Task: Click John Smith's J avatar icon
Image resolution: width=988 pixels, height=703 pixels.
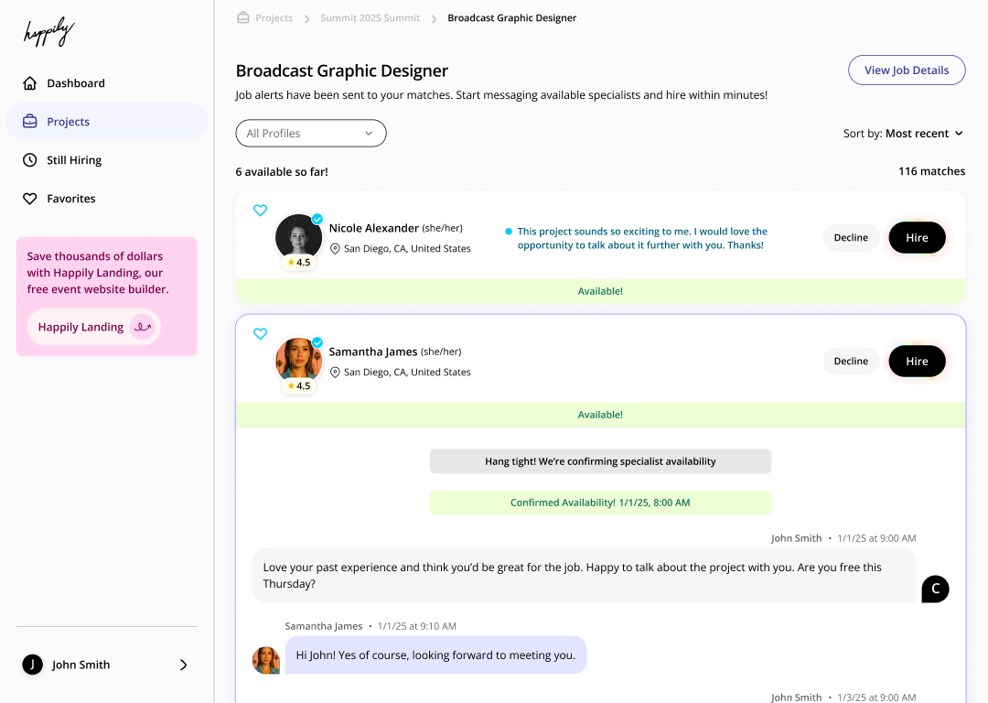Action: click(32, 665)
